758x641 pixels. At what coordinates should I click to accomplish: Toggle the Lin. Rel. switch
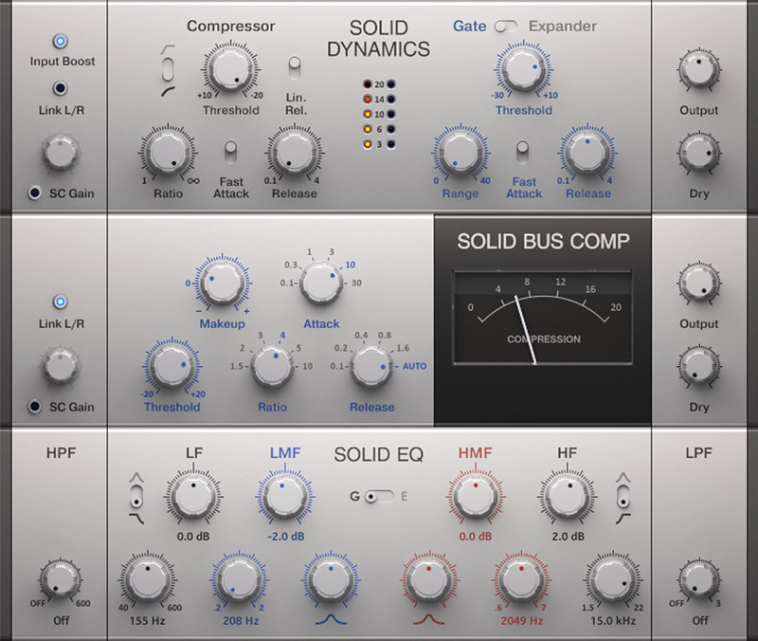295,67
